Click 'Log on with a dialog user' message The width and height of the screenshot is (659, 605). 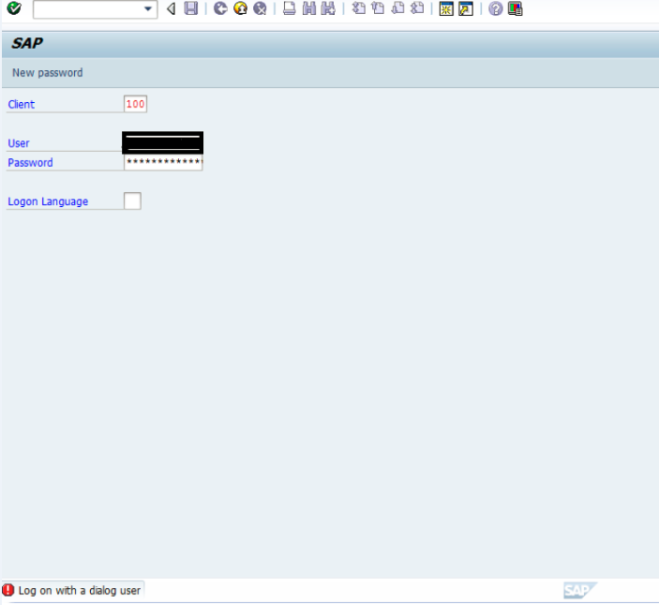click(80, 590)
